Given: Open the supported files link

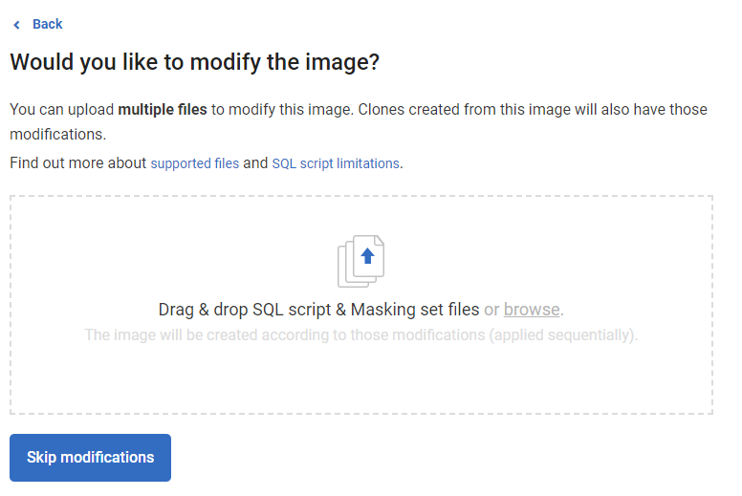Looking at the screenshot, I should (x=195, y=163).
